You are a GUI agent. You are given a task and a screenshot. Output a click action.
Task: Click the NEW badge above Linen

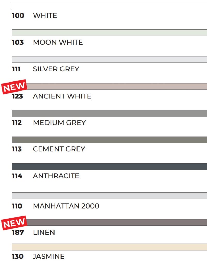14,223
